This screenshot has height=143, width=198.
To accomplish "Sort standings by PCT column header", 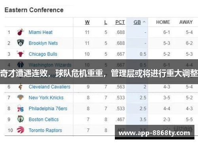I will click(x=120, y=22).
